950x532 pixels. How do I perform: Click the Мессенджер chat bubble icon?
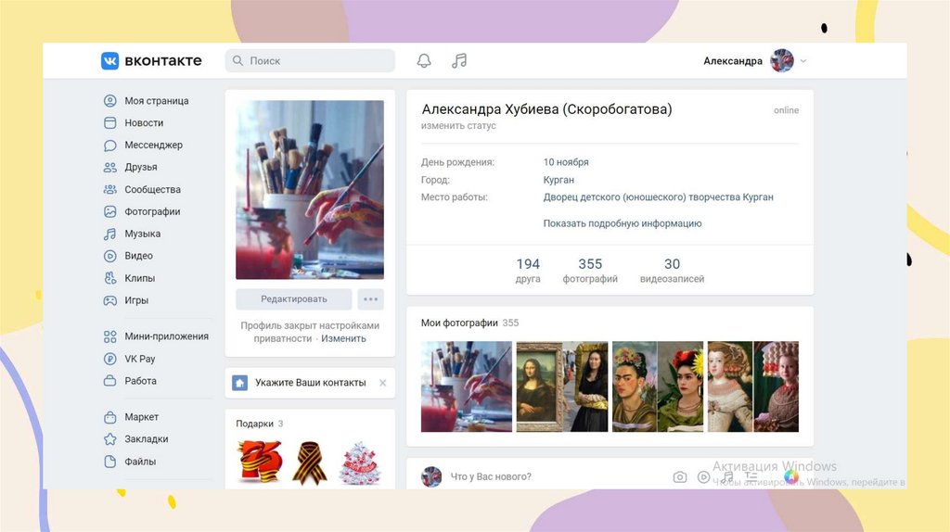click(x=109, y=146)
